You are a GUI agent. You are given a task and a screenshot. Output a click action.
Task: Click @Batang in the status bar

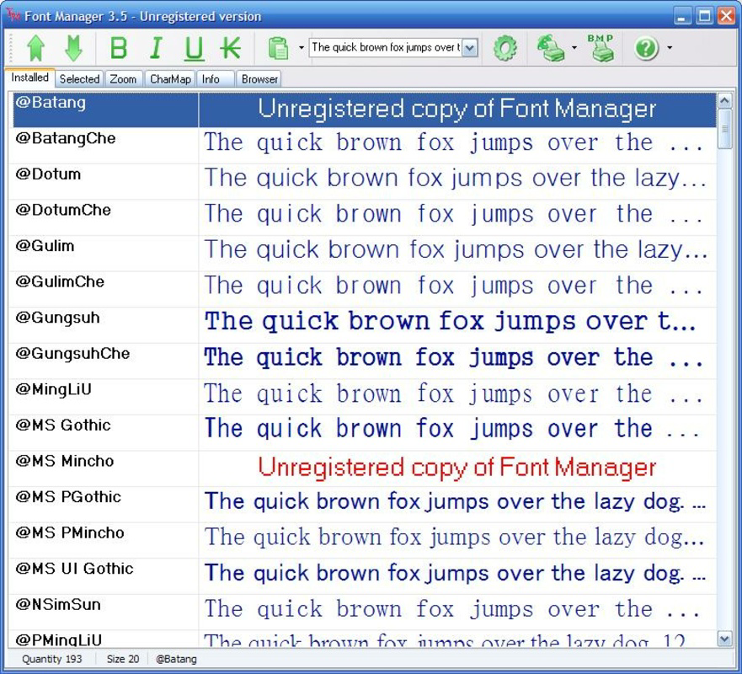(x=176, y=660)
